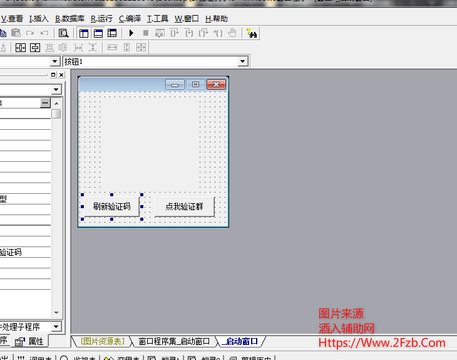Click the Stop toolbar icon

(145, 33)
